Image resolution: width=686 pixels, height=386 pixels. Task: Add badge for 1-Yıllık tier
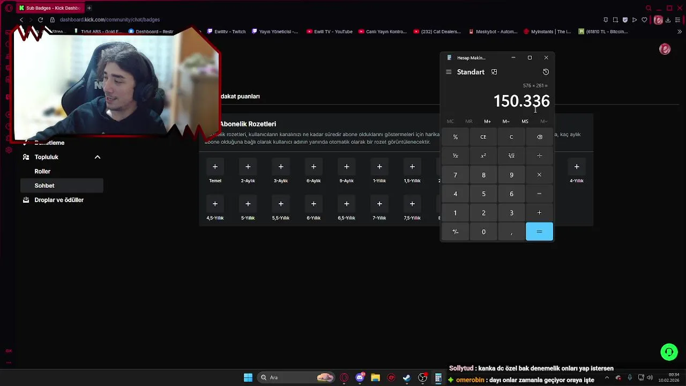[379, 167]
